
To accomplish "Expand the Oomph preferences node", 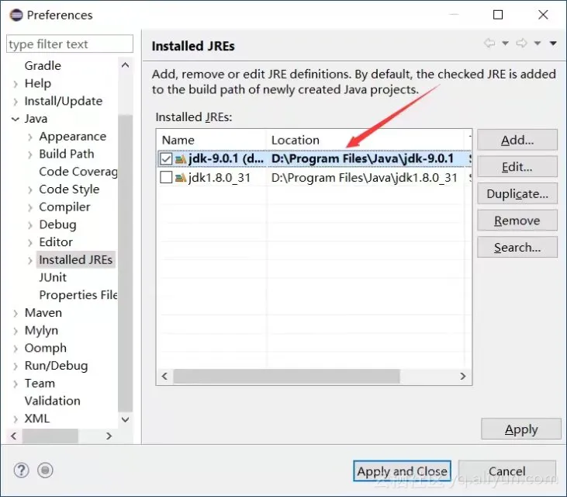I will [16, 349].
